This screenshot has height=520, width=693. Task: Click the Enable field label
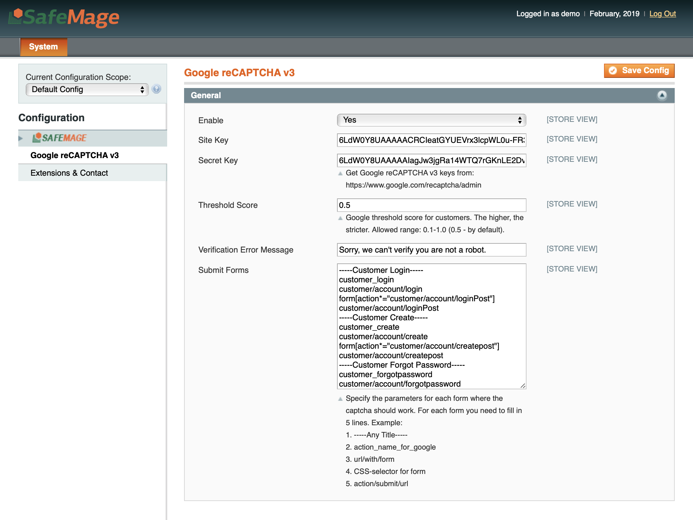211,121
